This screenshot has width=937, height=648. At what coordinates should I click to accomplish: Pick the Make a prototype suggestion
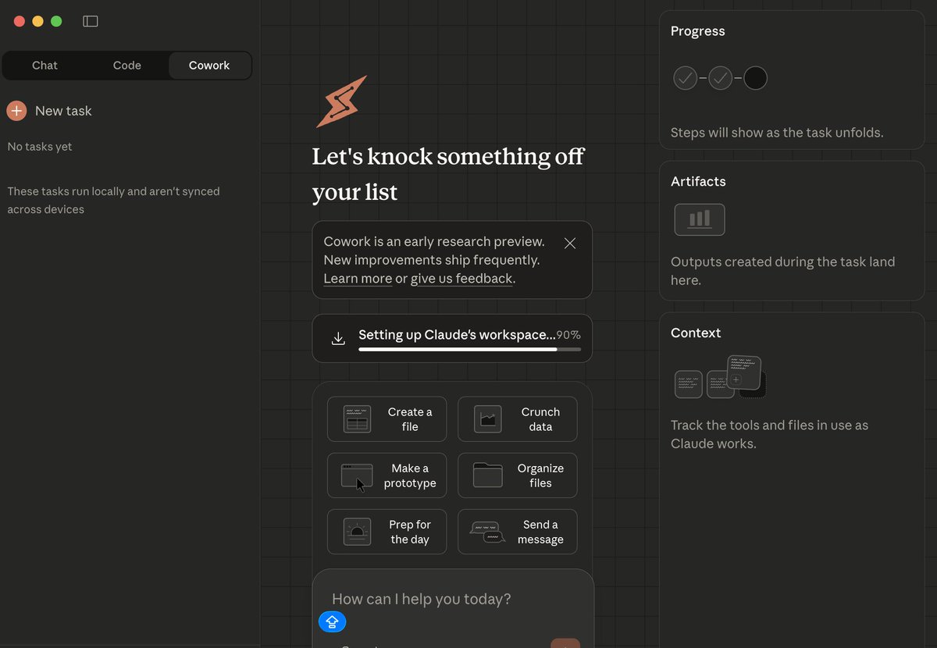(x=387, y=475)
